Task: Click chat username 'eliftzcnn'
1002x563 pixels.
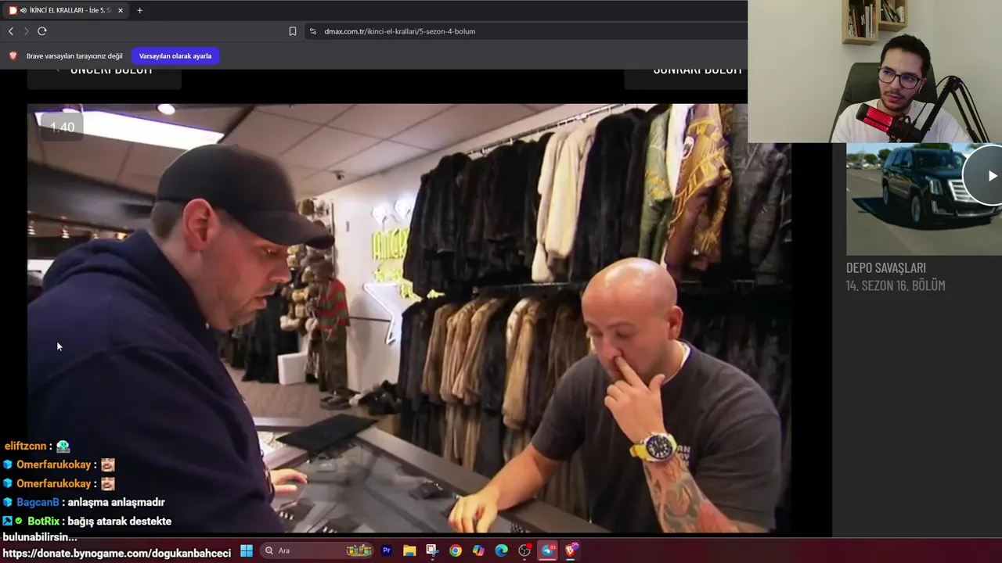Action: pyautogui.click(x=26, y=446)
